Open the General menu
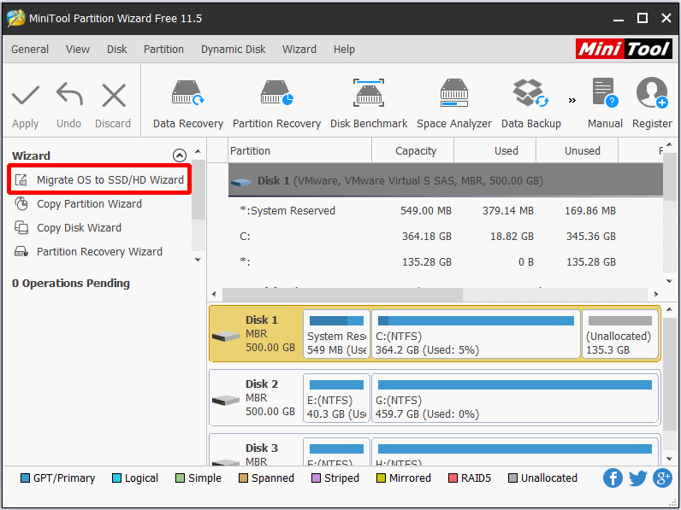 point(30,49)
